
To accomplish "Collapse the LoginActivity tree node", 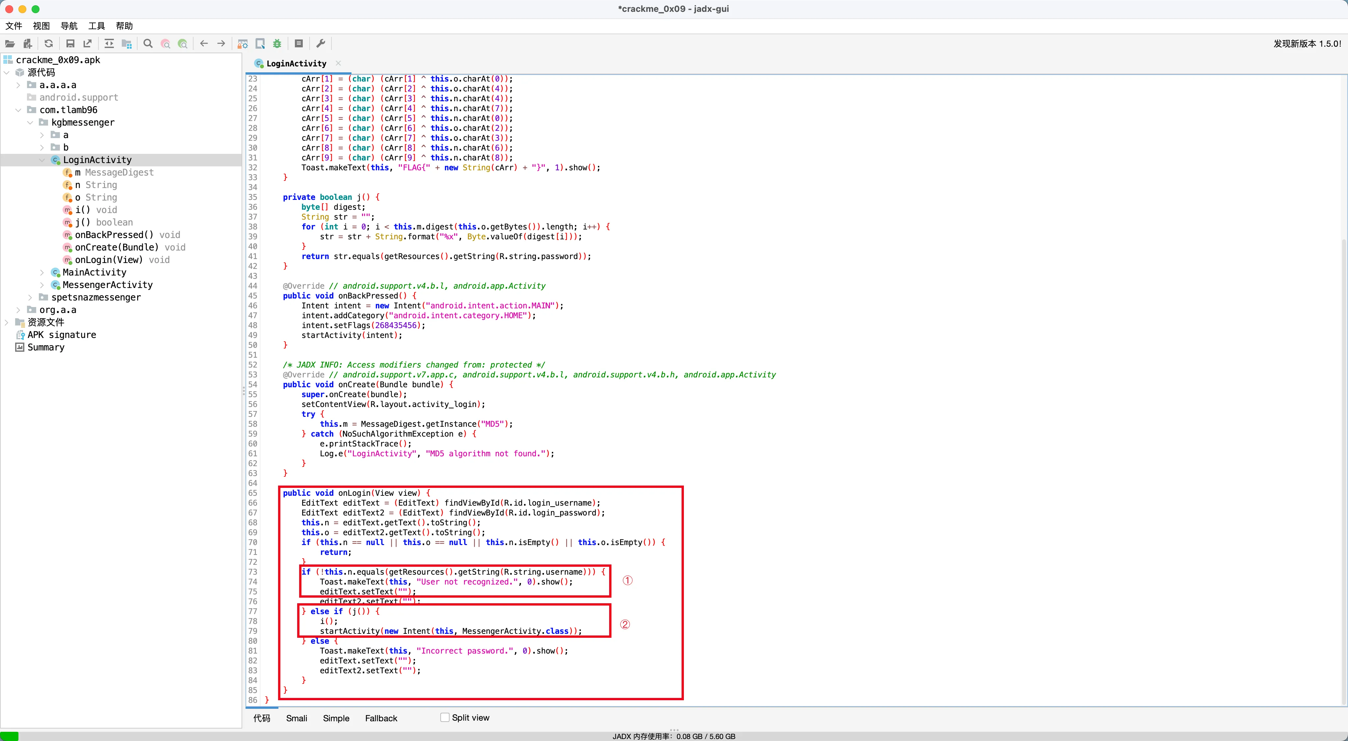I will point(42,160).
